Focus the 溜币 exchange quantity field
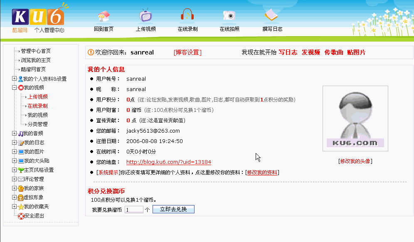Viewport: 414px width, 242px height. [134, 210]
